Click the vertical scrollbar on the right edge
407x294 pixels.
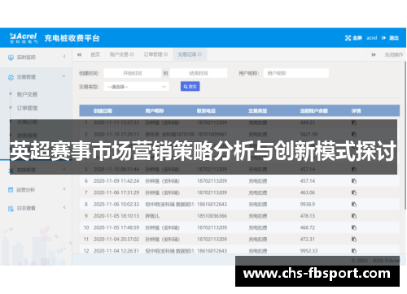click(x=405, y=136)
